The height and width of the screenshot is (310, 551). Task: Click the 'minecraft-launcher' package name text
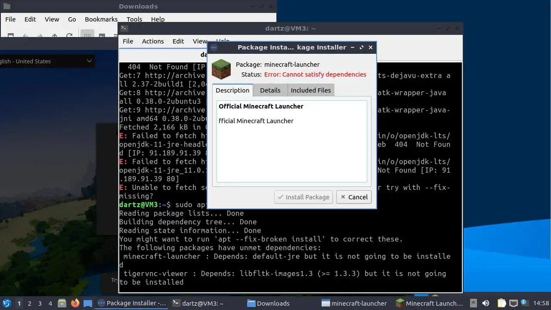tap(292, 64)
